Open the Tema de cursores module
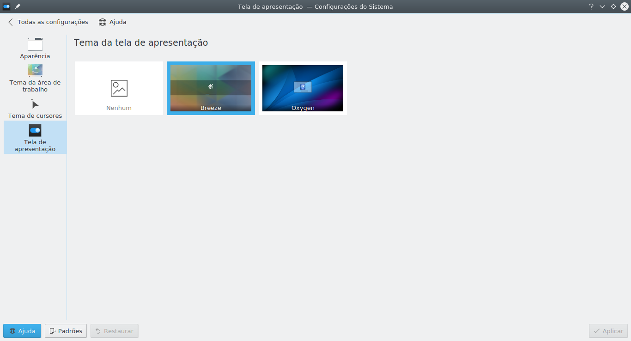The height and width of the screenshot is (341, 631). click(x=35, y=109)
